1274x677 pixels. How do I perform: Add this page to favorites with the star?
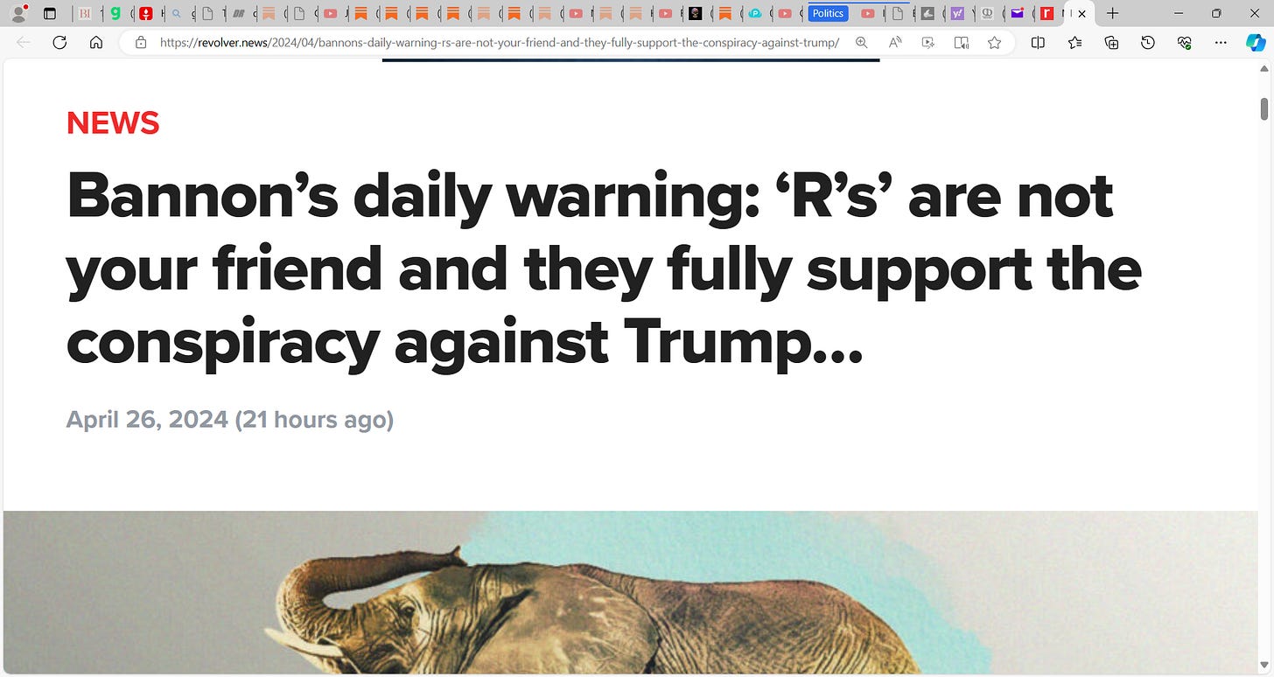(994, 42)
